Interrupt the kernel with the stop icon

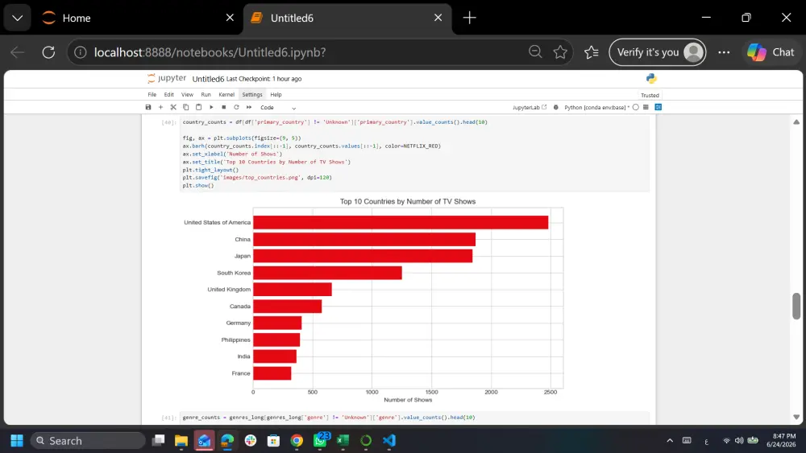[223, 107]
